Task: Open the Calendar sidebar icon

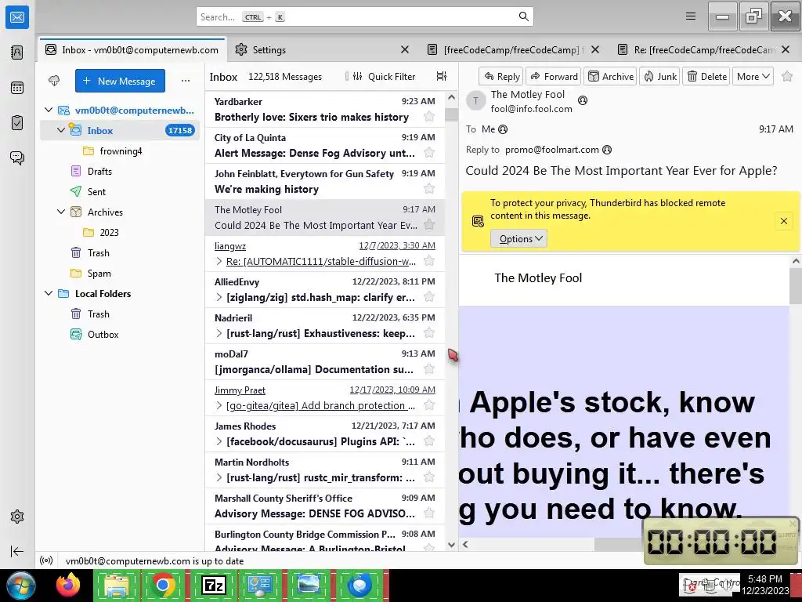Action: [17, 88]
